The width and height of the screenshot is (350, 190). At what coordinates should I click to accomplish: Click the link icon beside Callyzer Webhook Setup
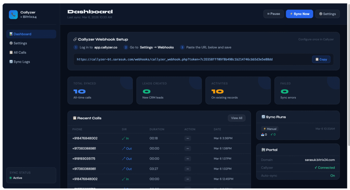point(75,40)
